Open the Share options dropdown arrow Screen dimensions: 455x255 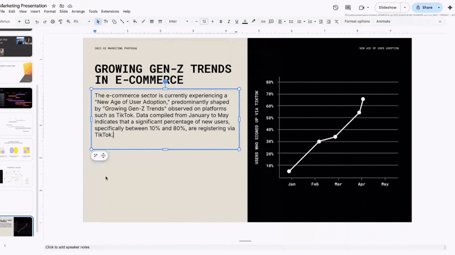[439, 7]
